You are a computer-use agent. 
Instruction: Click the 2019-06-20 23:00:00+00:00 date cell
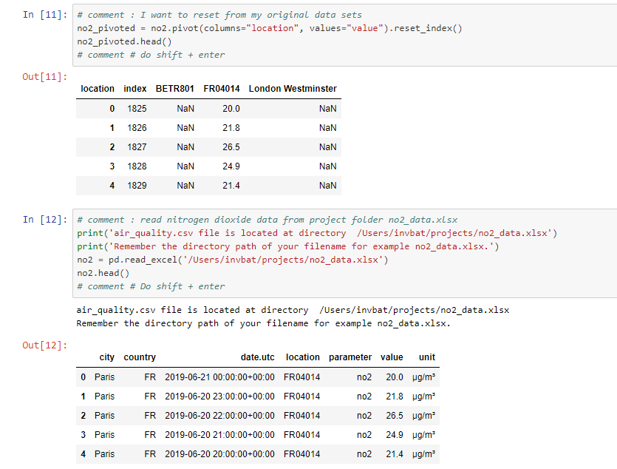coord(219,397)
